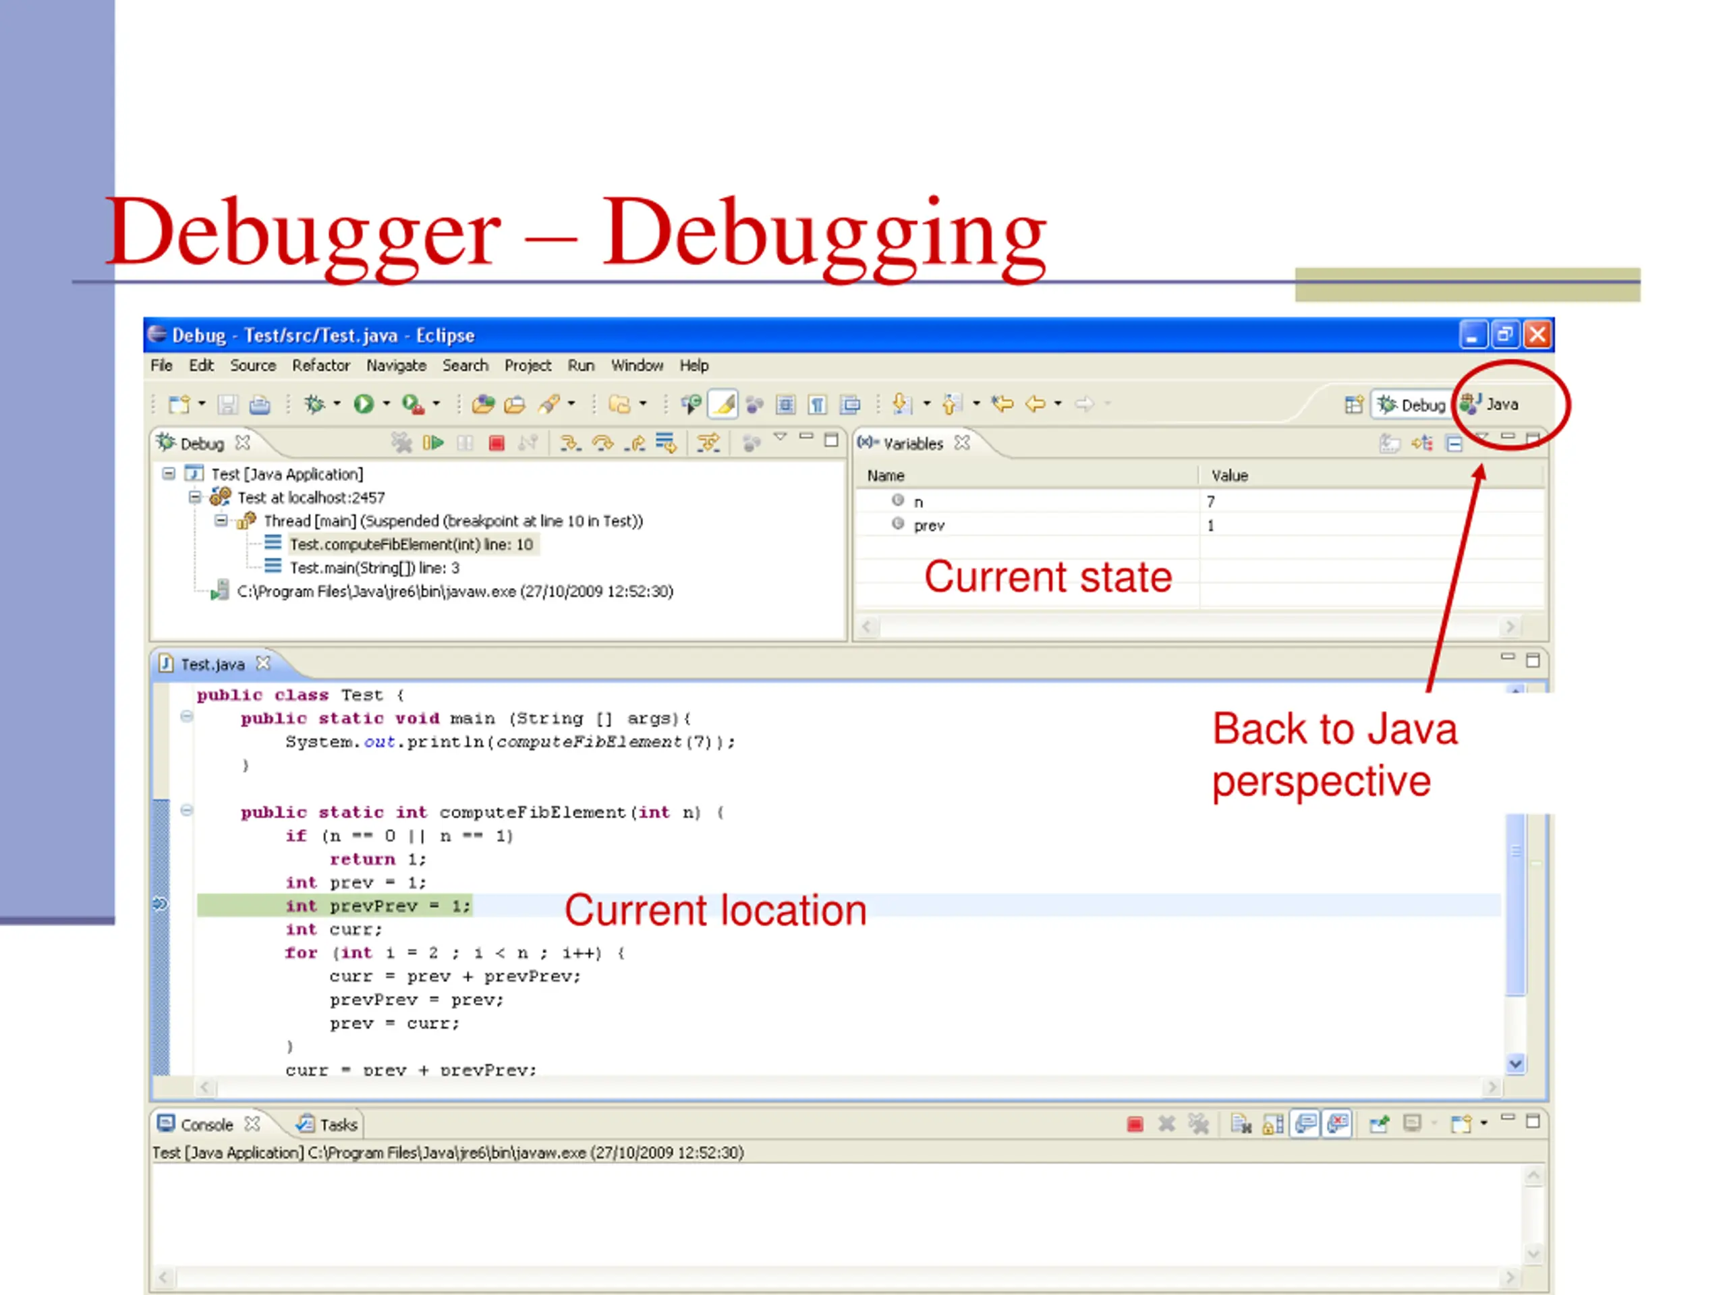Close the Test.java editor tab
The image size is (1727, 1295).
pos(264,664)
